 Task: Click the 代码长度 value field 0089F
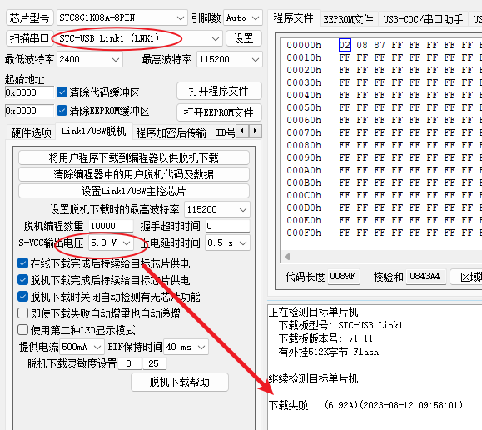(x=343, y=276)
